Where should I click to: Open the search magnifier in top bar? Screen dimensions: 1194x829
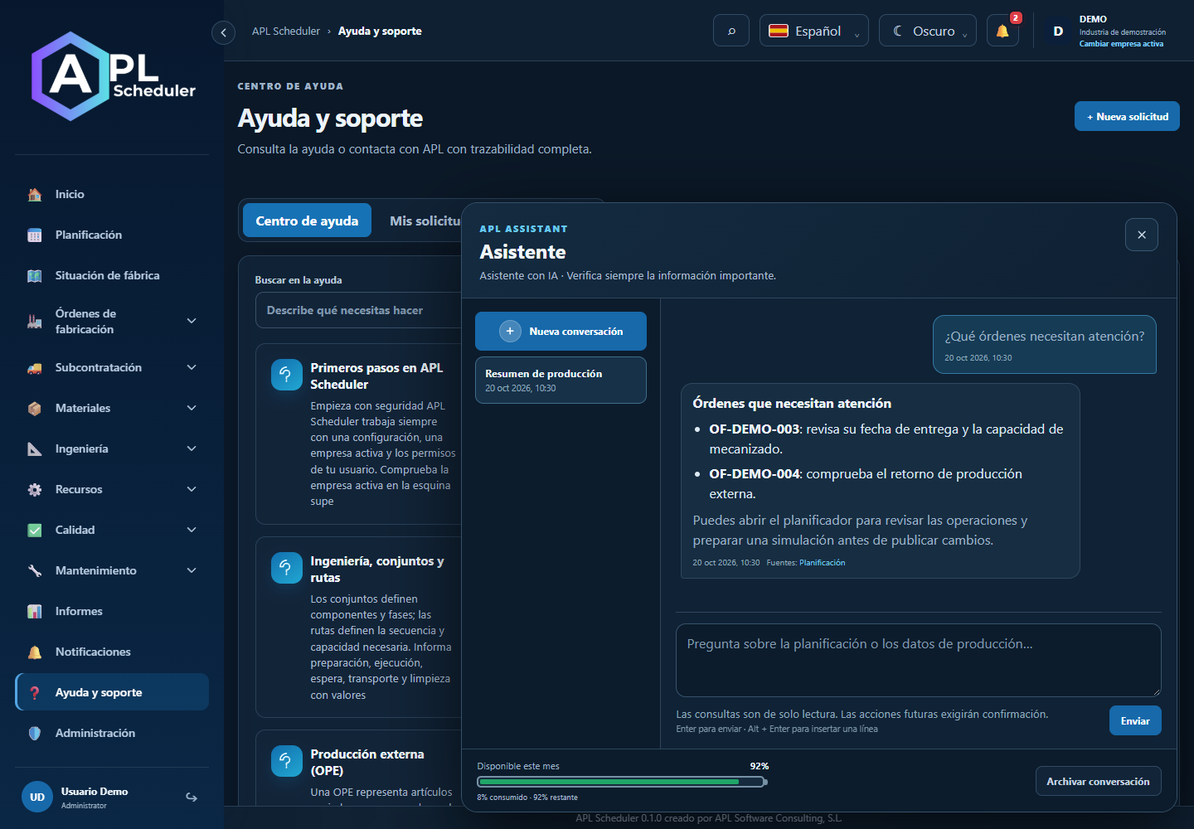pyautogui.click(x=731, y=31)
